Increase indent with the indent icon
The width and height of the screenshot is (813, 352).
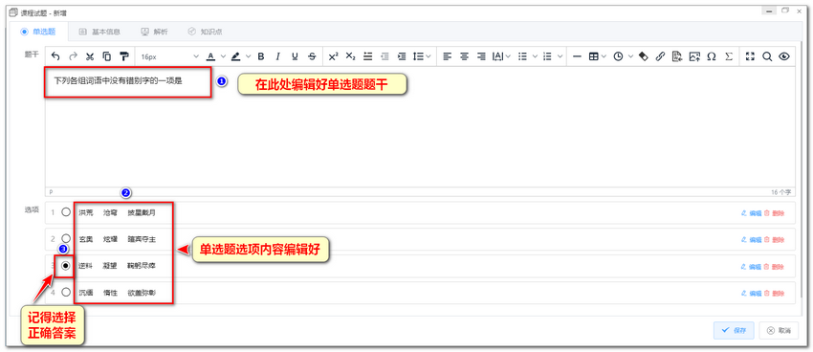tap(402, 56)
